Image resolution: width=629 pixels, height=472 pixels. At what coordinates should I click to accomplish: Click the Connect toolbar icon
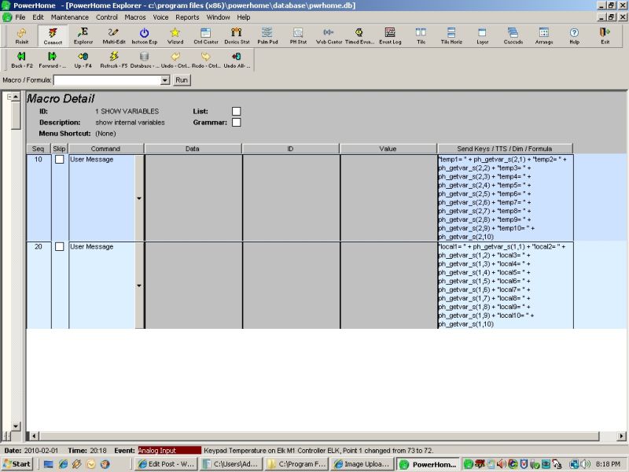(53, 35)
